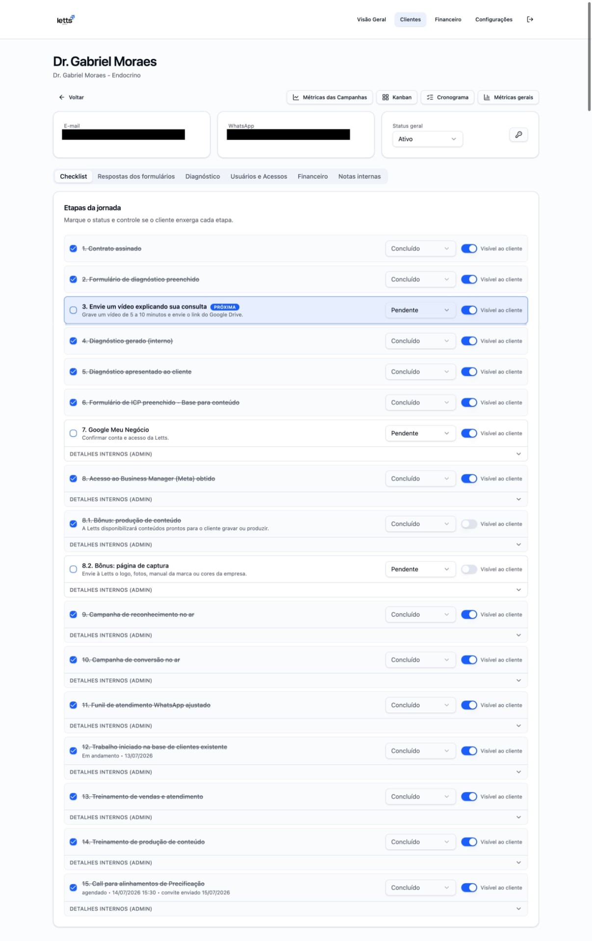Switch to Usuários e Acessos tab
The height and width of the screenshot is (941, 592).
[x=258, y=176]
